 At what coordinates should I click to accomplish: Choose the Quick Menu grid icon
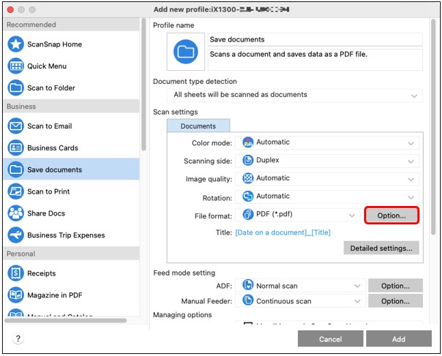16,66
